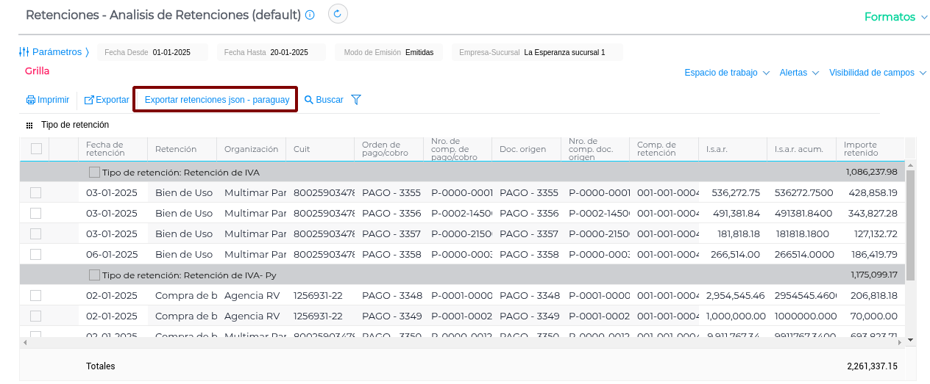Click the info icon next to the title
The width and height of the screenshot is (930, 384).
tap(310, 15)
